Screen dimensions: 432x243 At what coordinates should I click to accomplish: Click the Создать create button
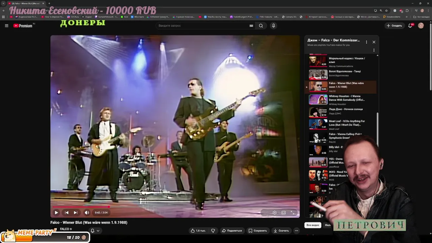tap(394, 26)
